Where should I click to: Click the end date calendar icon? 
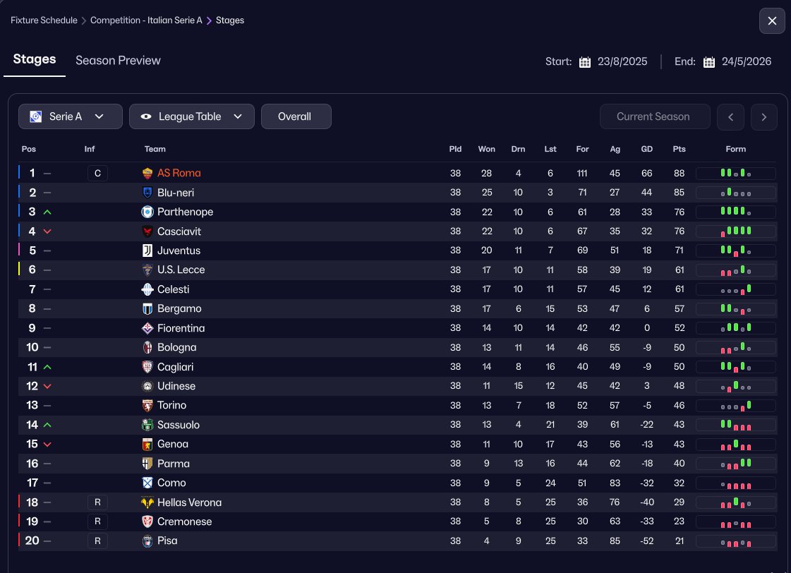point(709,62)
